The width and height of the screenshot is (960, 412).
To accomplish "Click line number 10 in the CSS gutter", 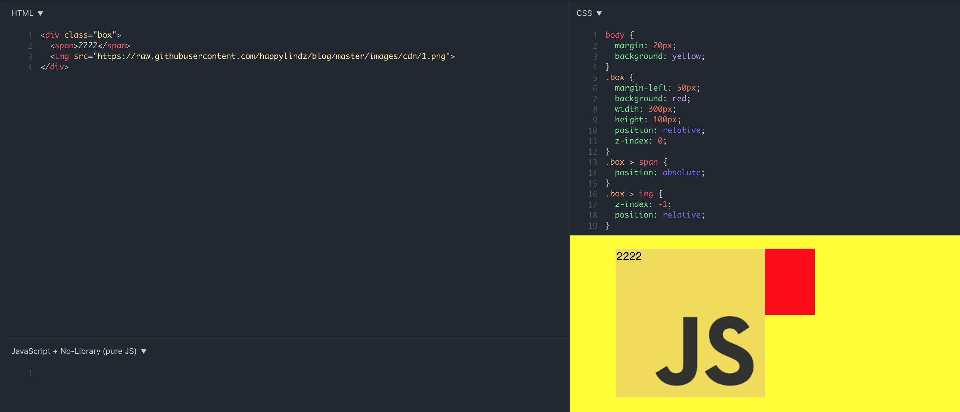I will (593, 131).
